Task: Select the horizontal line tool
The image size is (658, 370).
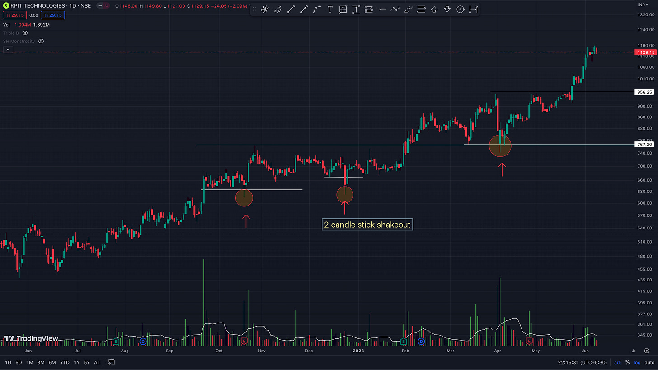Action: pyautogui.click(x=382, y=9)
